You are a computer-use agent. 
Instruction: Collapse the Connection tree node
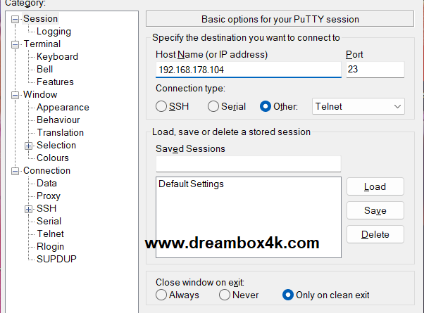[x=15, y=171]
